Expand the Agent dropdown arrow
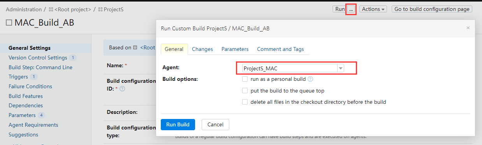This screenshot has width=482, height=145. point(341,68)
